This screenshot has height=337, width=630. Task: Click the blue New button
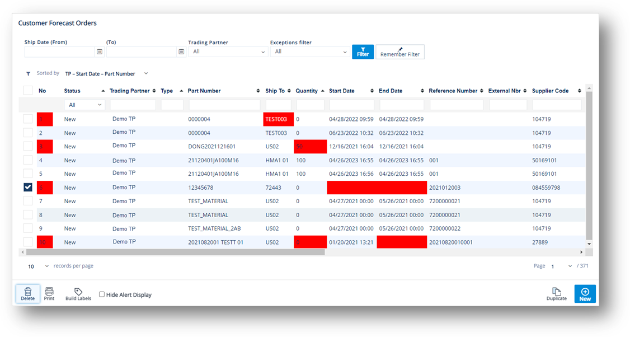[585, 293]
